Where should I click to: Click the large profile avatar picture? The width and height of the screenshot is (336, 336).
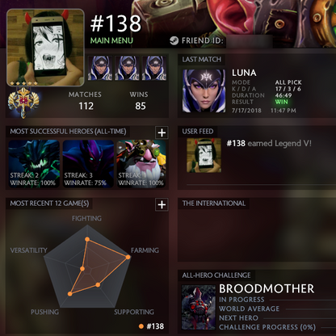45,48
